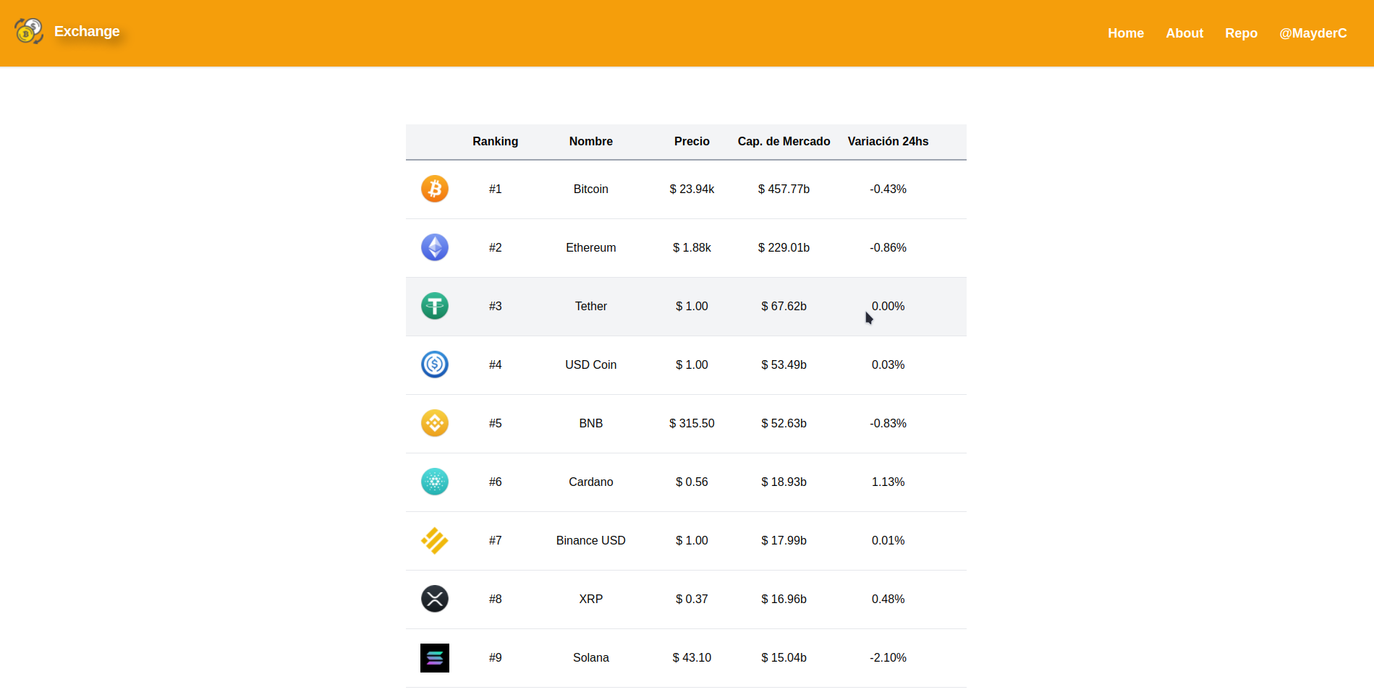Select the Tether name cell
The height and width of the screenshot is (700, 1374).
pyautogui.click(x=591, y=306)
